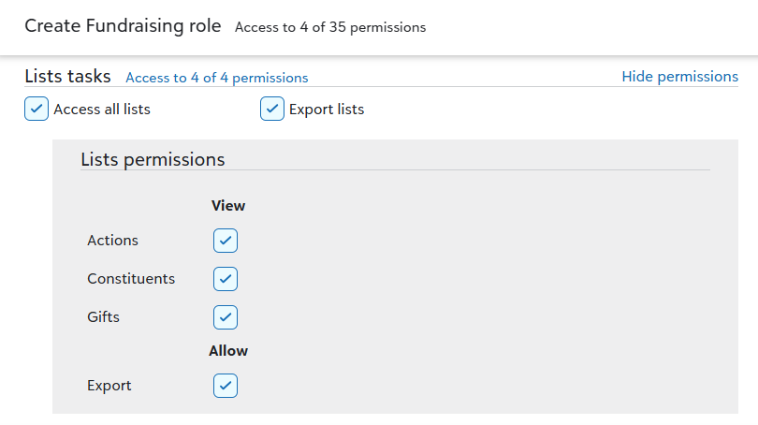Click the Lists permissions heading
Viewport: 758px width, 425px height.
click(x=153, y=159)
